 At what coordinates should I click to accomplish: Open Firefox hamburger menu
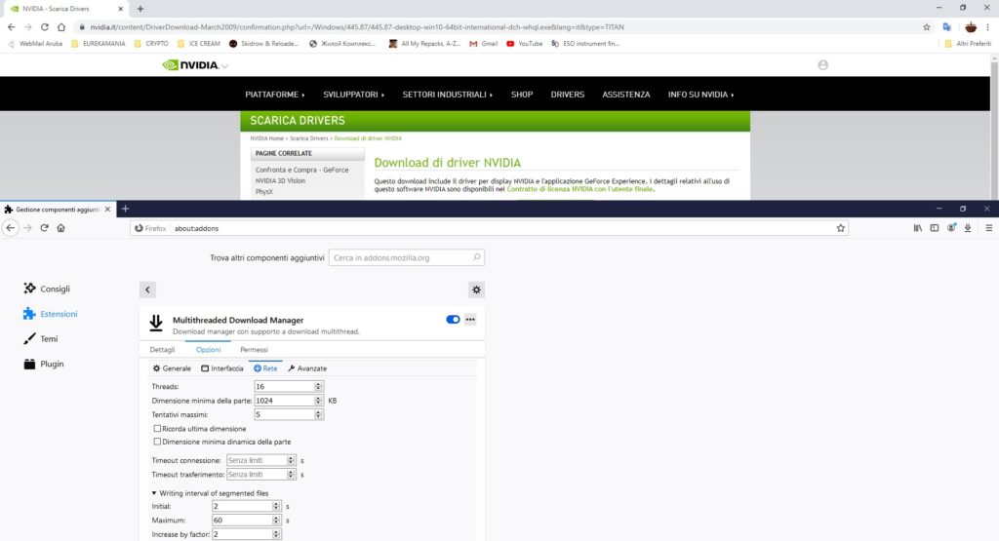(989, 228)
